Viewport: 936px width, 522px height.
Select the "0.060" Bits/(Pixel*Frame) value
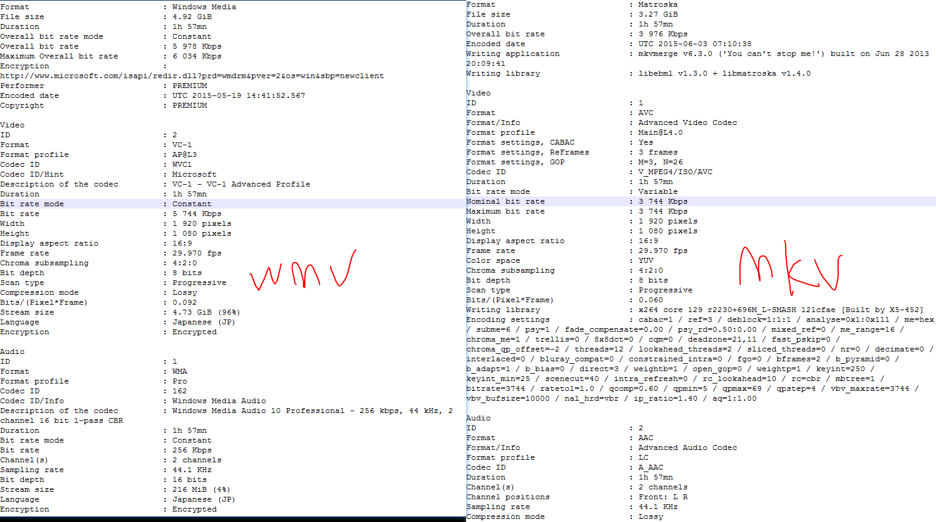[x=650, y=300]
